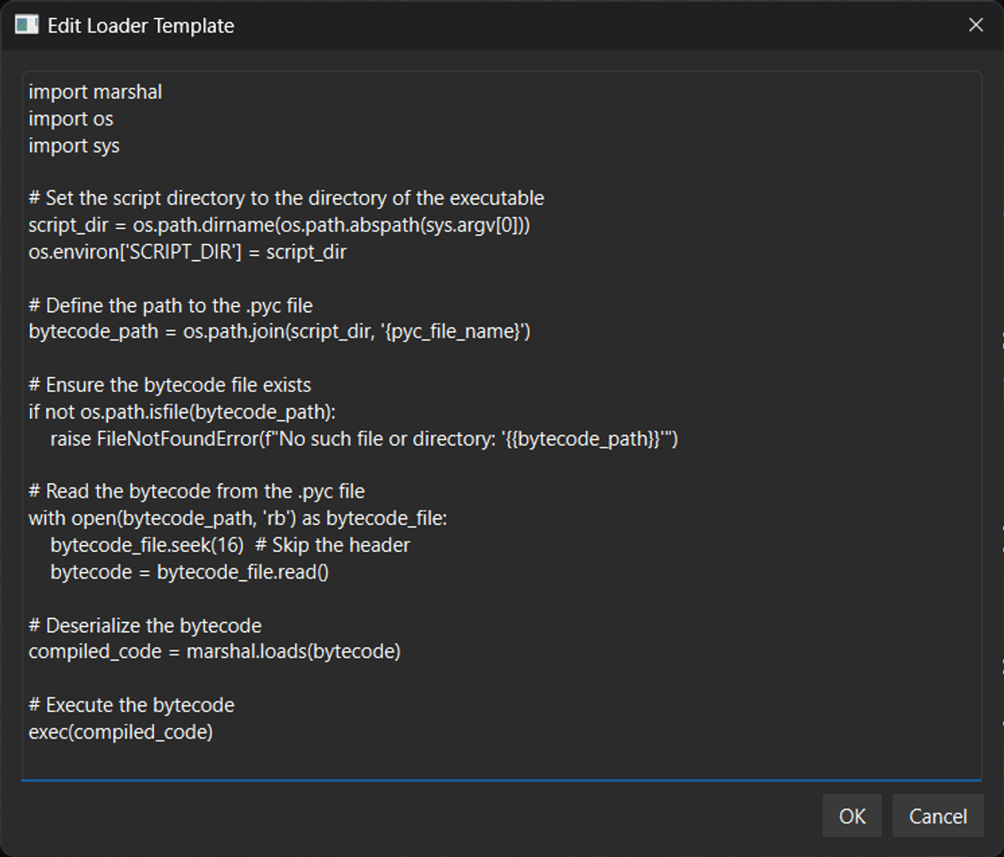The width and height of the screenshot is (1004, 857).
Task: Click the 'Define the path' comment line
Action: pyautogui.click(x=171, y=305)
